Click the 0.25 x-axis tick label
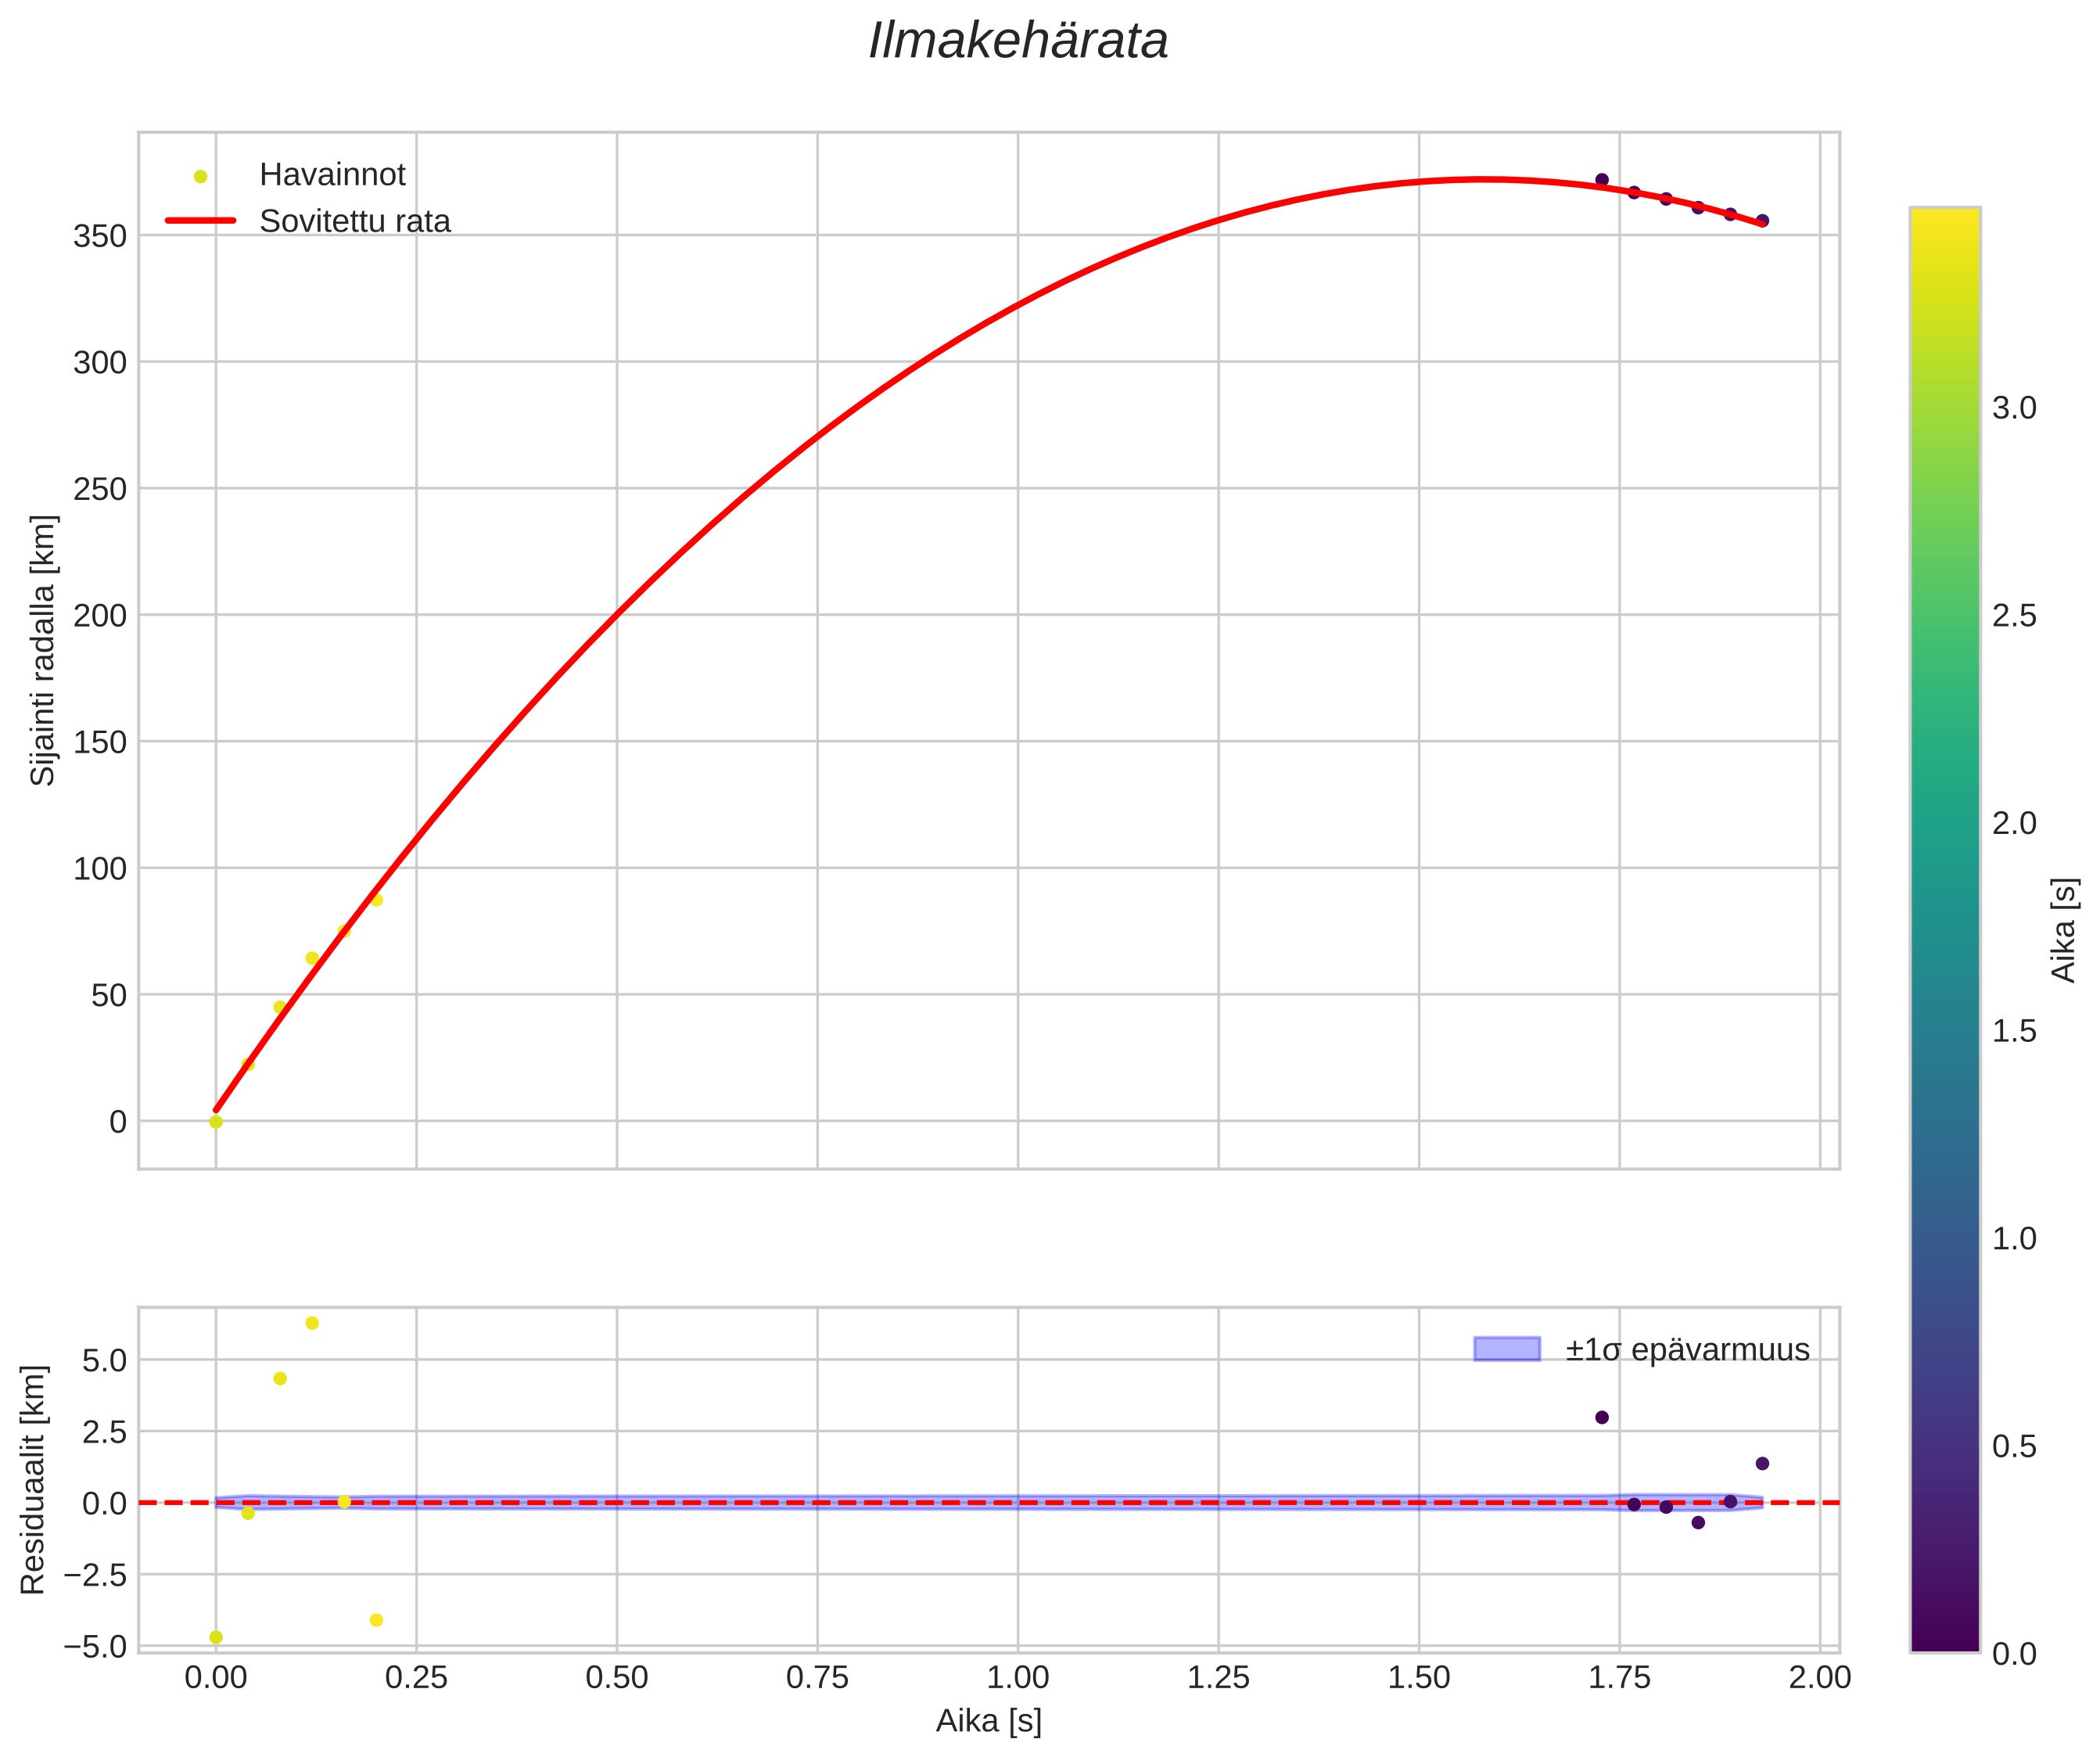Viewport: 2100px width, 1757px height. [416, 1678]
